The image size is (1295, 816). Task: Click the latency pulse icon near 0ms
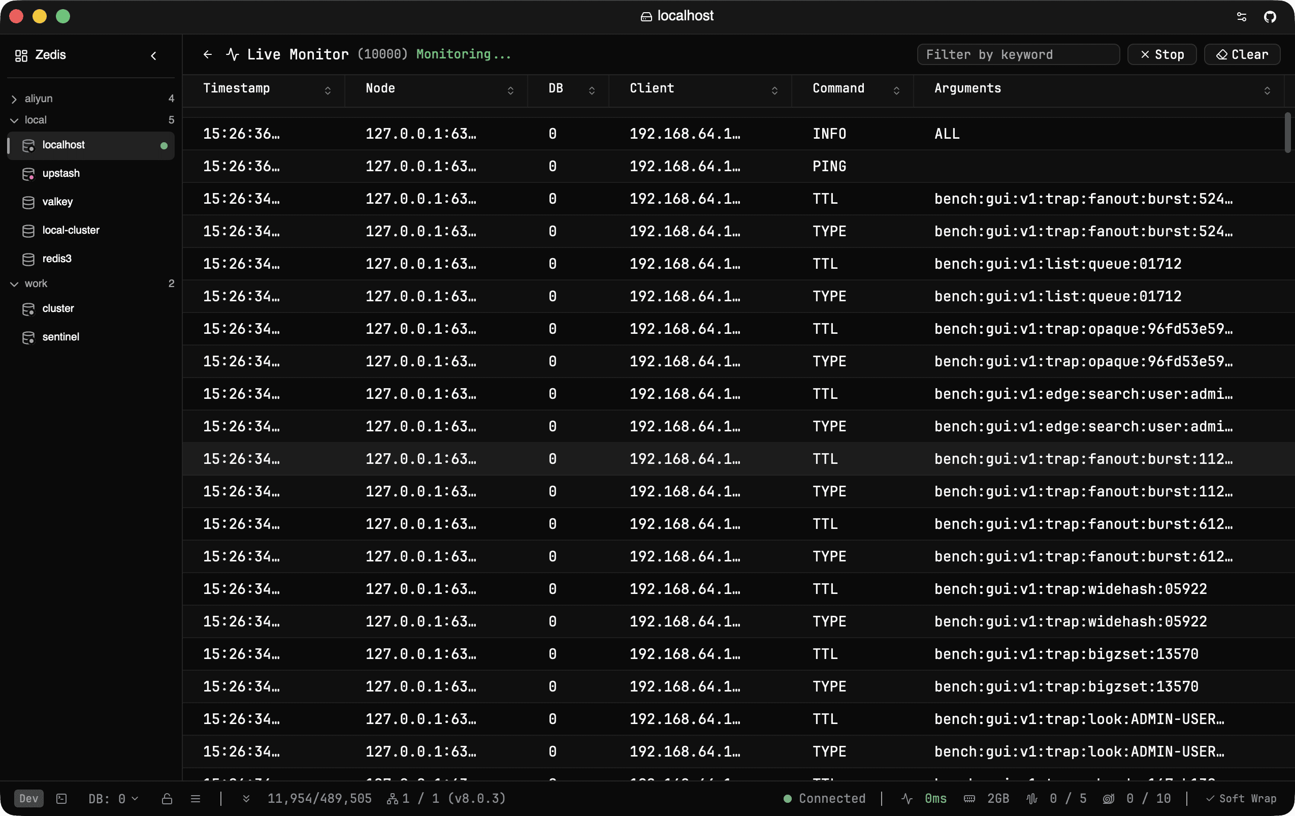pos(906,799)
